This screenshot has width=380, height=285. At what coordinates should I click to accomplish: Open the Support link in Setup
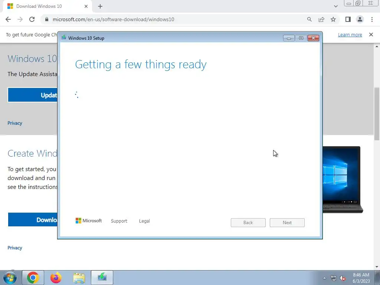[x=119, y=221]
